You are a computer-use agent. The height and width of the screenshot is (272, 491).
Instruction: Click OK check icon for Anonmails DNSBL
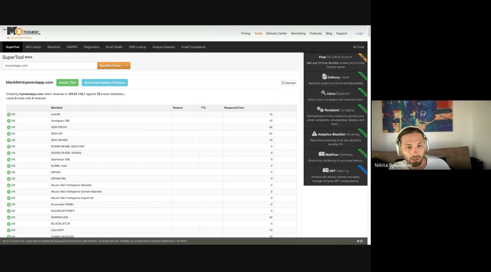pos(9,204)
